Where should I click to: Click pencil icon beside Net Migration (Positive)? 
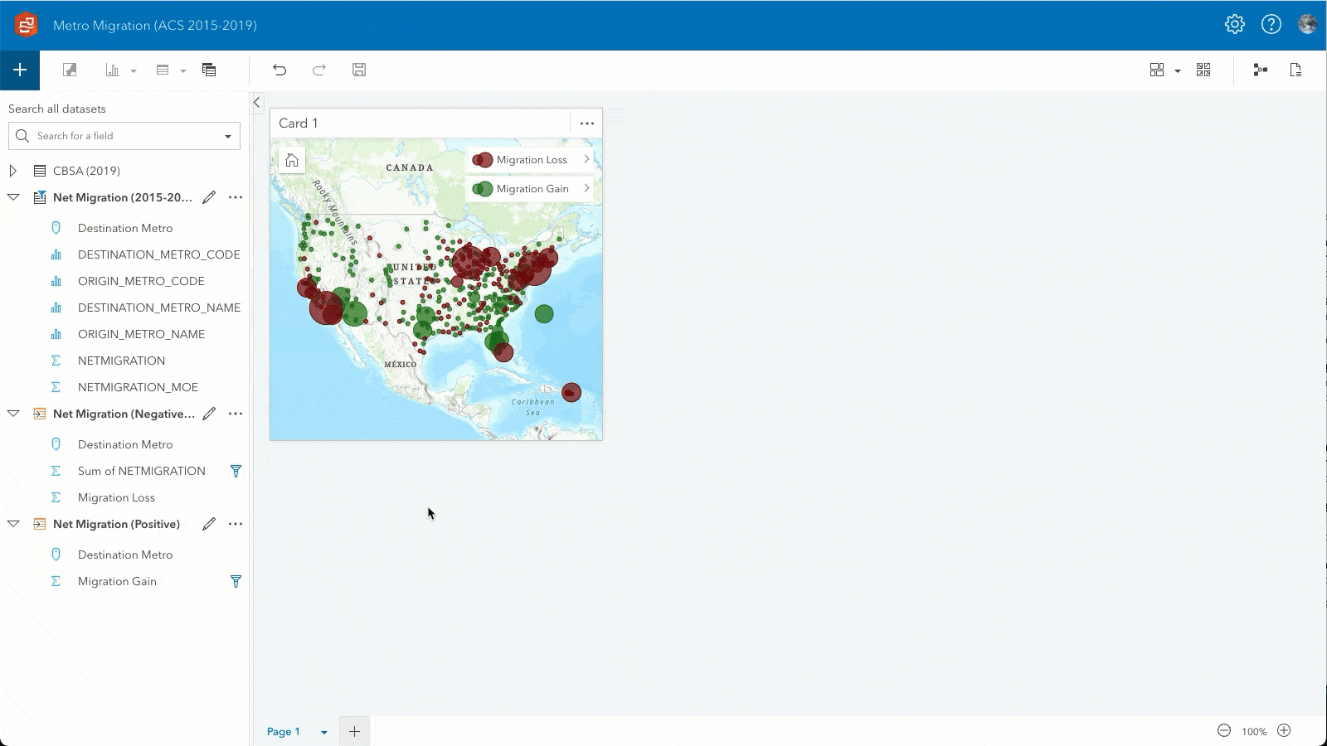(x=209, y=524)
